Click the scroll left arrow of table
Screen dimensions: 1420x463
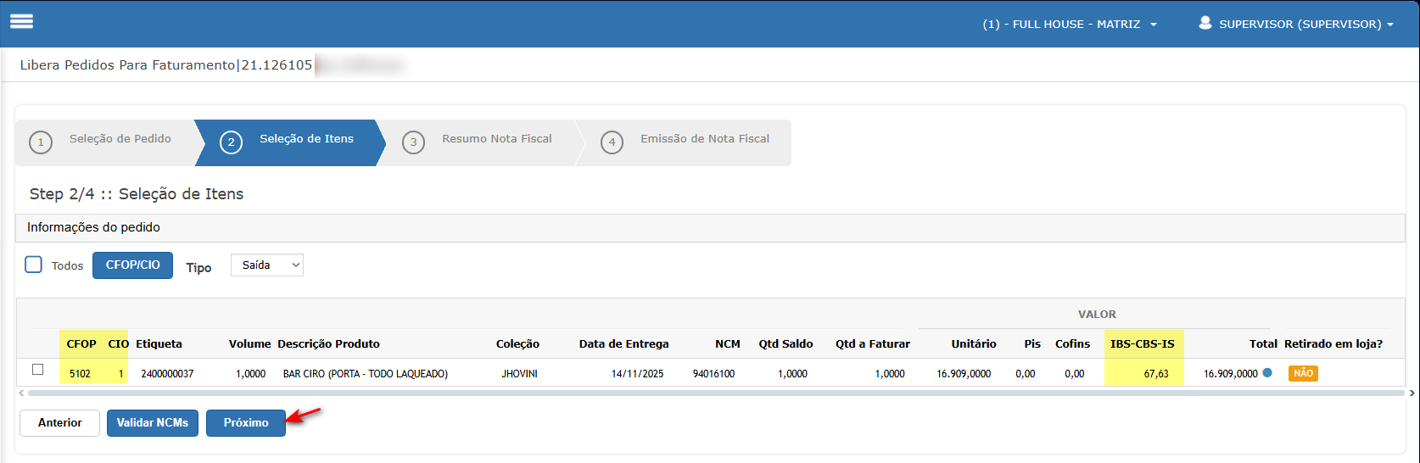point(21,393)
